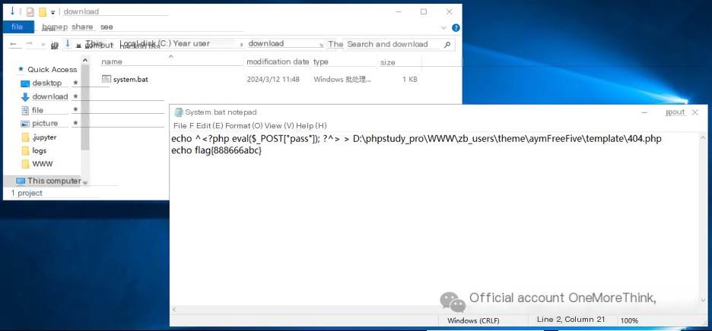The width and height of the screenshot is (712, 331).
Task: Switch to the share ribbon tab
Action: [x=82, y=27]
